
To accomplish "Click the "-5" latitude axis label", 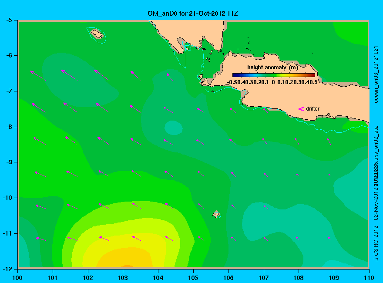I will 9,20.
